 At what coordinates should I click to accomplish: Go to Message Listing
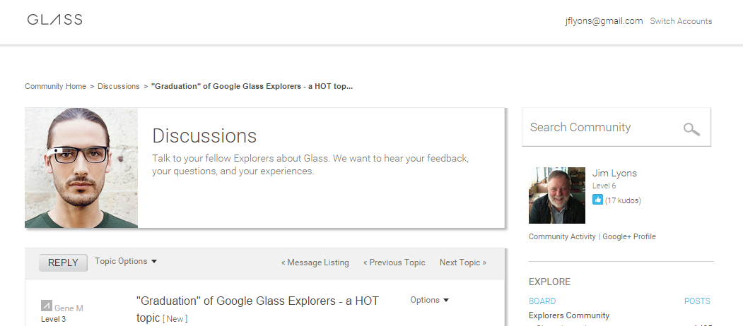(315, 262)
